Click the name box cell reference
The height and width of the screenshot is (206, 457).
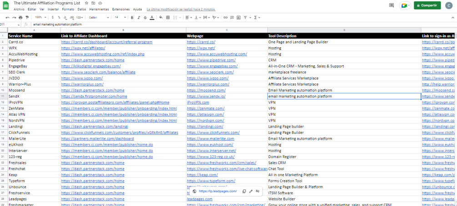pos(10,25)
